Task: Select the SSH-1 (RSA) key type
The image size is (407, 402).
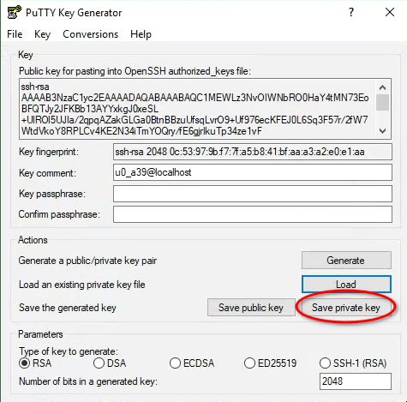Action: point(325,363)
